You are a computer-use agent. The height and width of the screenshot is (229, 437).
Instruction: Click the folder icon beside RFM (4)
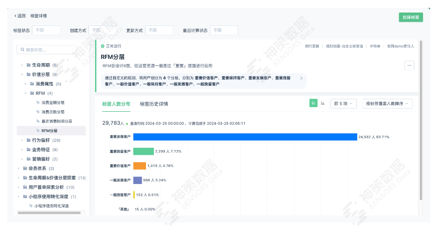(32, 93)
